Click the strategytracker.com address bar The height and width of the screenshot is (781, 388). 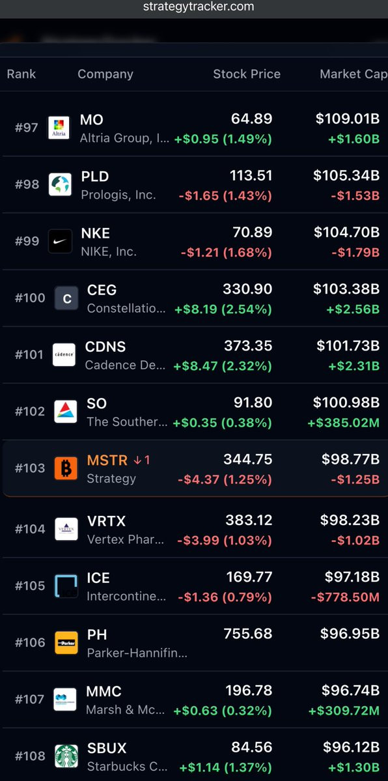(x=199, y=7)
